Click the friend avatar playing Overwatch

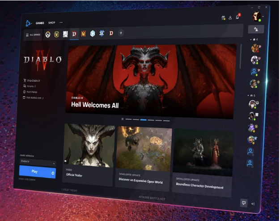point(252,104)
